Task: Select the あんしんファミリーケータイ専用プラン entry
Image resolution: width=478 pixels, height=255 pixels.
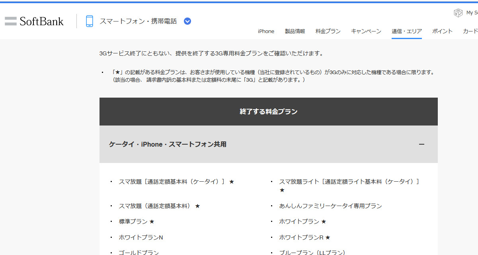Action: [x=330, y=206]
